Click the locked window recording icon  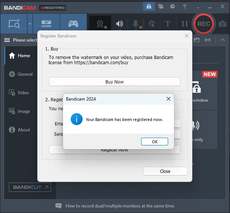[197, 87]
